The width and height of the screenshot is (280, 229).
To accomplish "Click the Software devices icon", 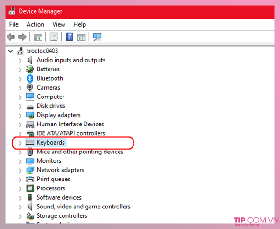I will point(30,198).
